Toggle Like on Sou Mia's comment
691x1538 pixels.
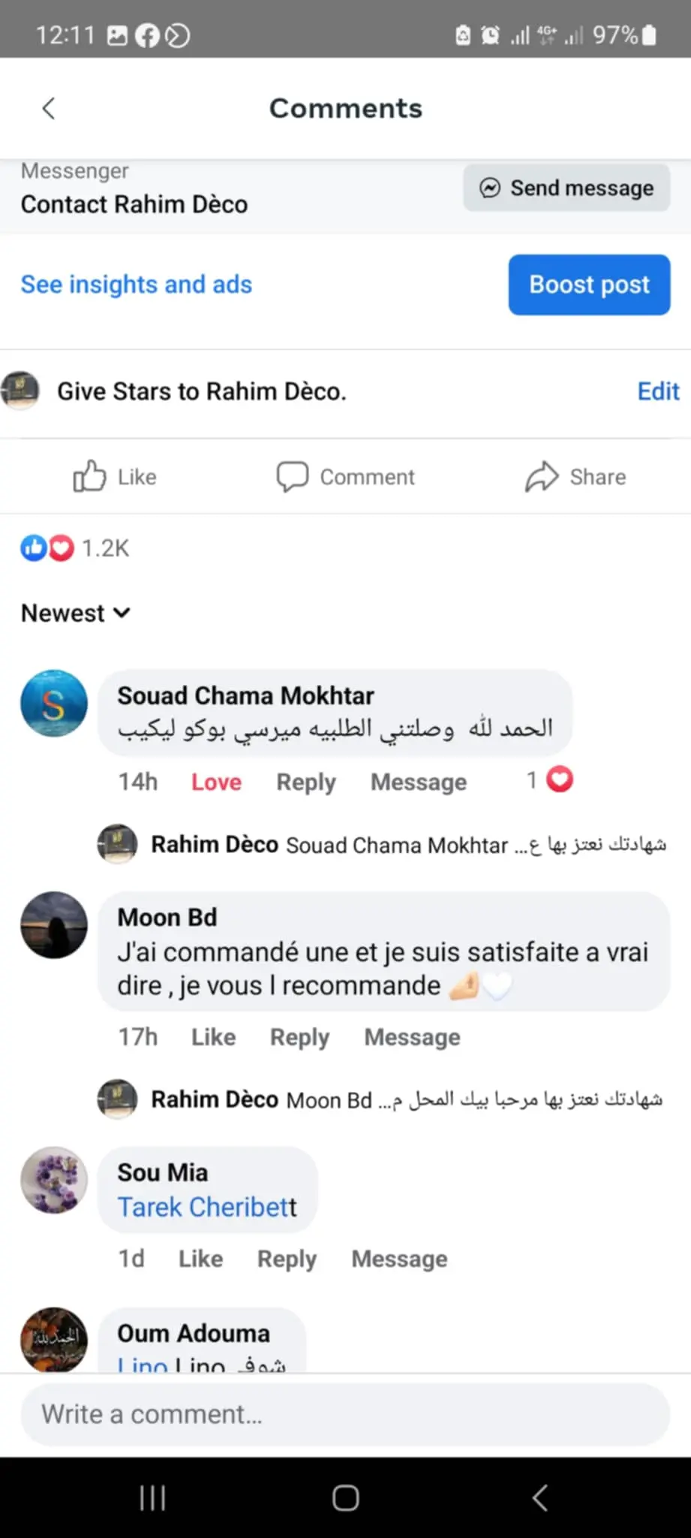[200, 1259]
